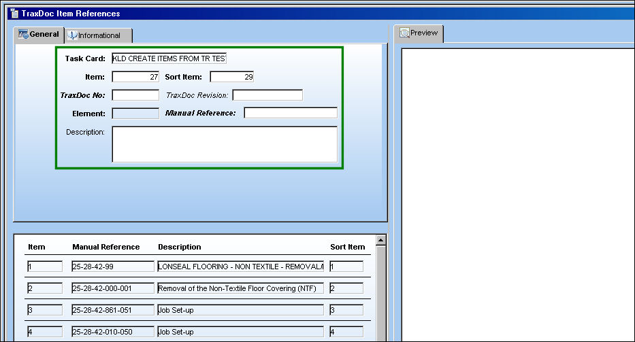Select Item cell in row 2

(x=45, y=288)
